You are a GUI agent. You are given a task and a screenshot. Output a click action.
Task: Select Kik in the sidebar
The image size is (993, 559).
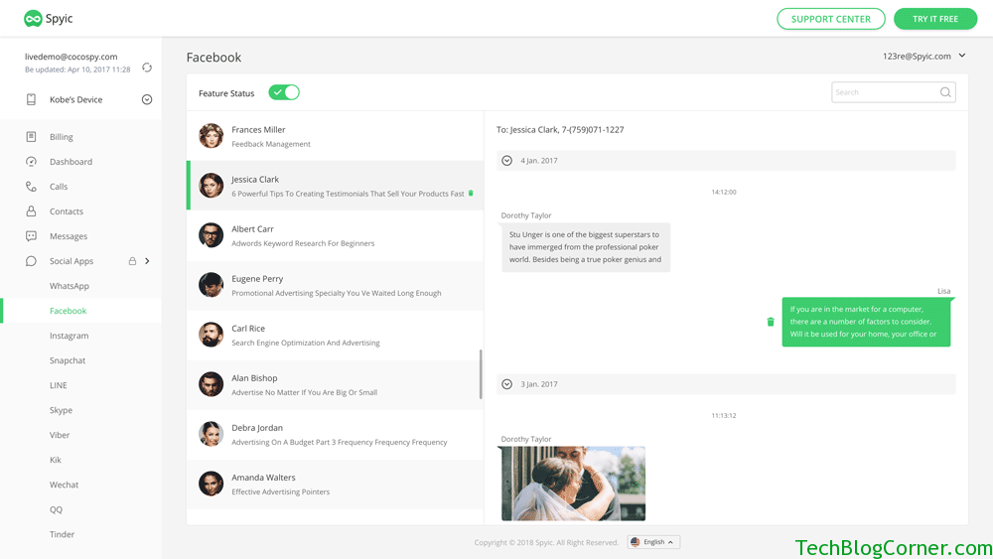(x=55, y=460)
